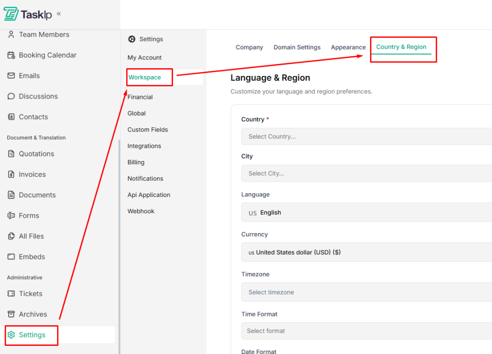Open the Select Country dropdown
Viewport: 492px width, 354px height.
366,136
